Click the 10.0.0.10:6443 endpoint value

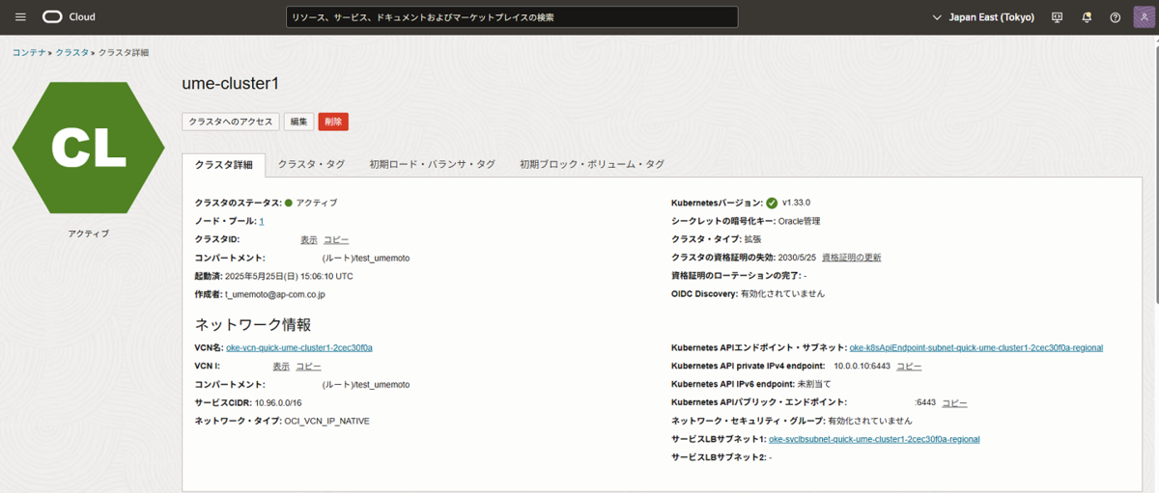pos(862,367)
